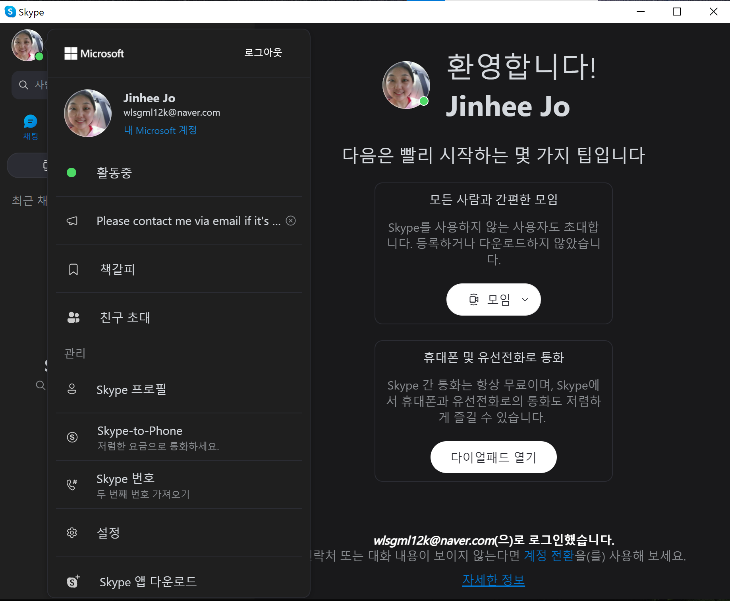Switch to the 채팅 tab
Screen dimensions: 730x601
click(29, 126)
